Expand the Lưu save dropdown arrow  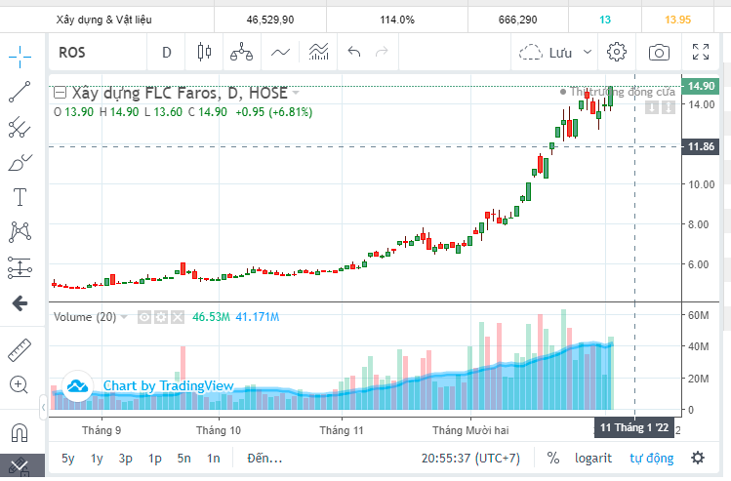tap(588, 52)
